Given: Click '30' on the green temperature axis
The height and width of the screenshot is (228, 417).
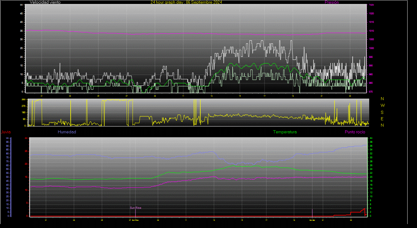Looking at the screenshot, I should 371,158.
